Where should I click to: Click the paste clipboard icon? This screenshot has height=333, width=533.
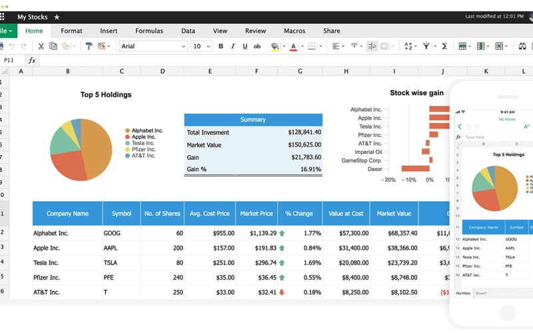pyautogui.click(x=65, y=46)
